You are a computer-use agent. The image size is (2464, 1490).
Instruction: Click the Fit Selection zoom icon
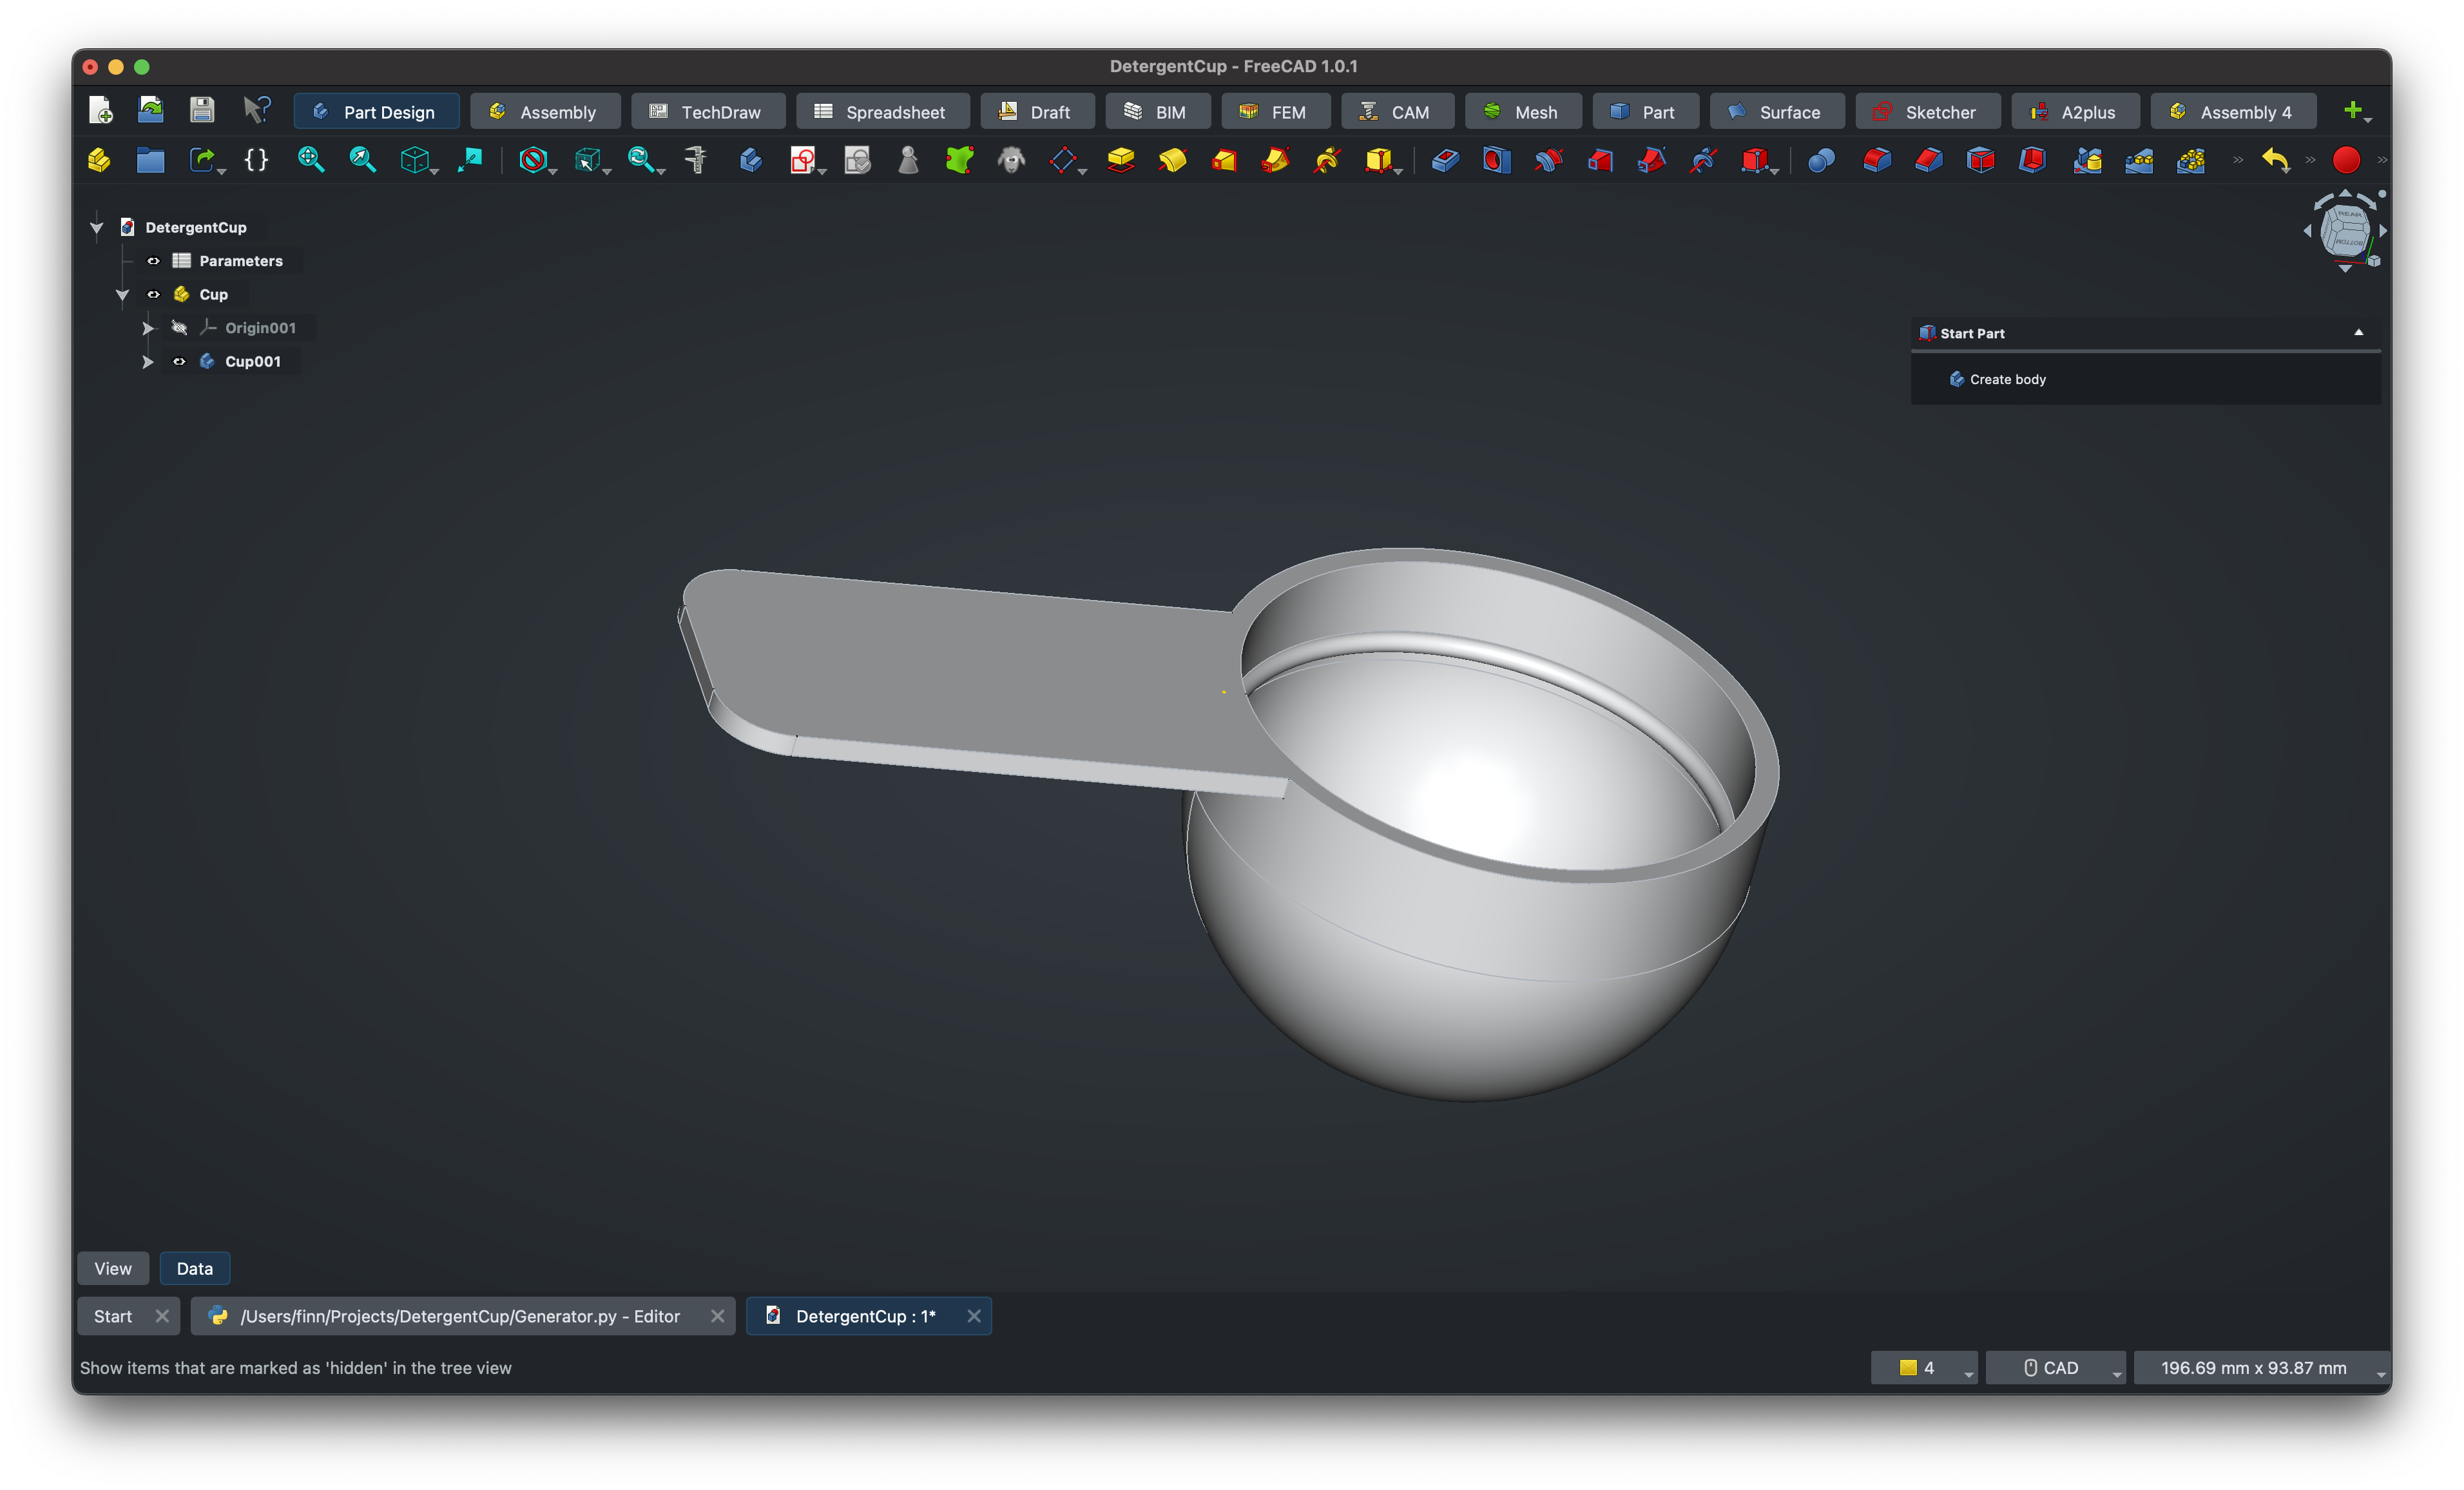point(362,160)
